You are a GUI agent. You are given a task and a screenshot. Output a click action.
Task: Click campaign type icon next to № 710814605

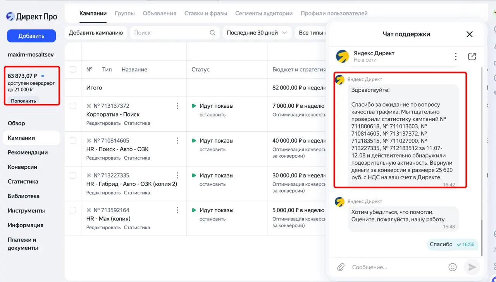89,141
